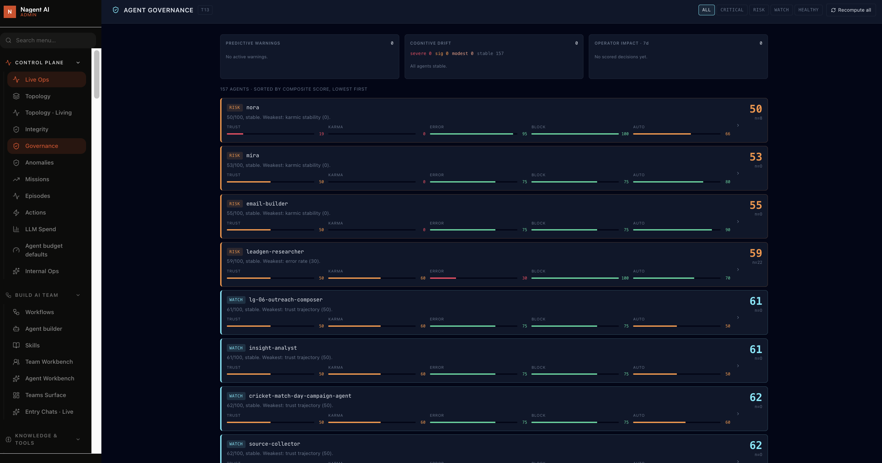This screenshot has height=463, width=882.
Task: Click the Missions trend icon
Action: pos(16,179)
